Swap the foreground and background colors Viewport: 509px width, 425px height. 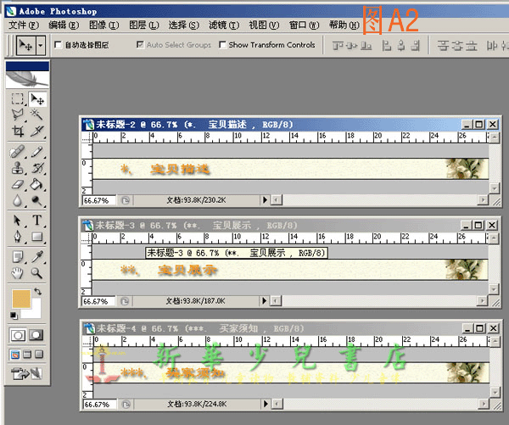pyautogui.click(x=38, y=291)
